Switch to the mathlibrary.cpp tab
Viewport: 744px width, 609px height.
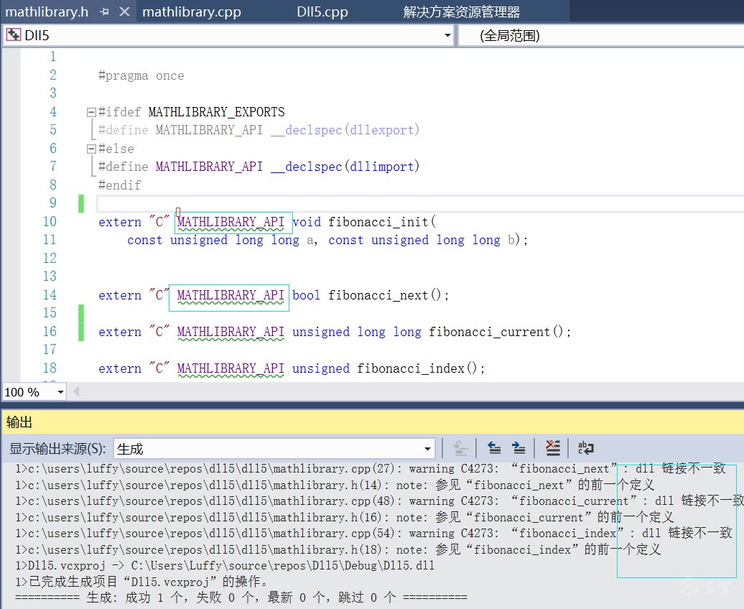click(x=192, y=12)
